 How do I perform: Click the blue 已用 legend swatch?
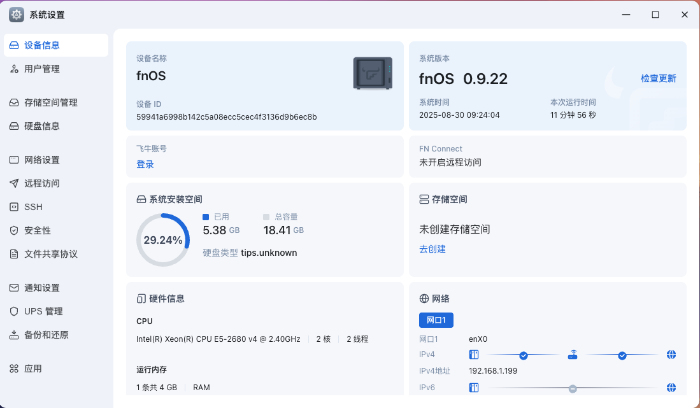[206, 217]
